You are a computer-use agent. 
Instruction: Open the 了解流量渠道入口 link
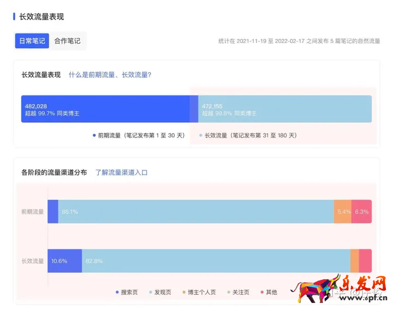(x=121, y=172)
